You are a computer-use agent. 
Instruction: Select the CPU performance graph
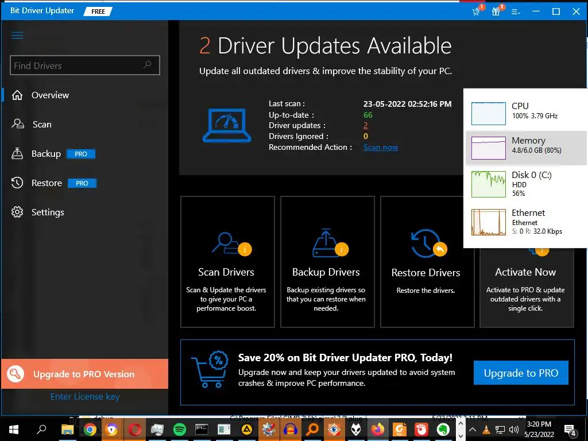(488, 113)
